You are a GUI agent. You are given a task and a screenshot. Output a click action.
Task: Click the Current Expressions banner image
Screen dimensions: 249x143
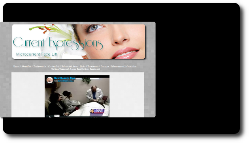pyautogui.click(x=79, y=41)
